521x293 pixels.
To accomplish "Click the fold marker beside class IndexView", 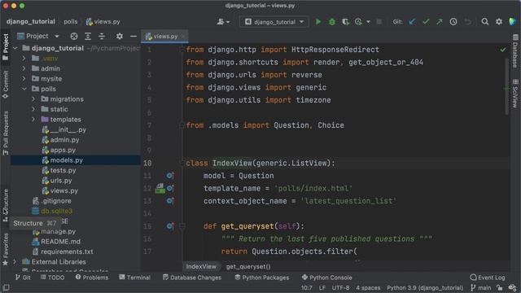I will [x=182, y=163].
